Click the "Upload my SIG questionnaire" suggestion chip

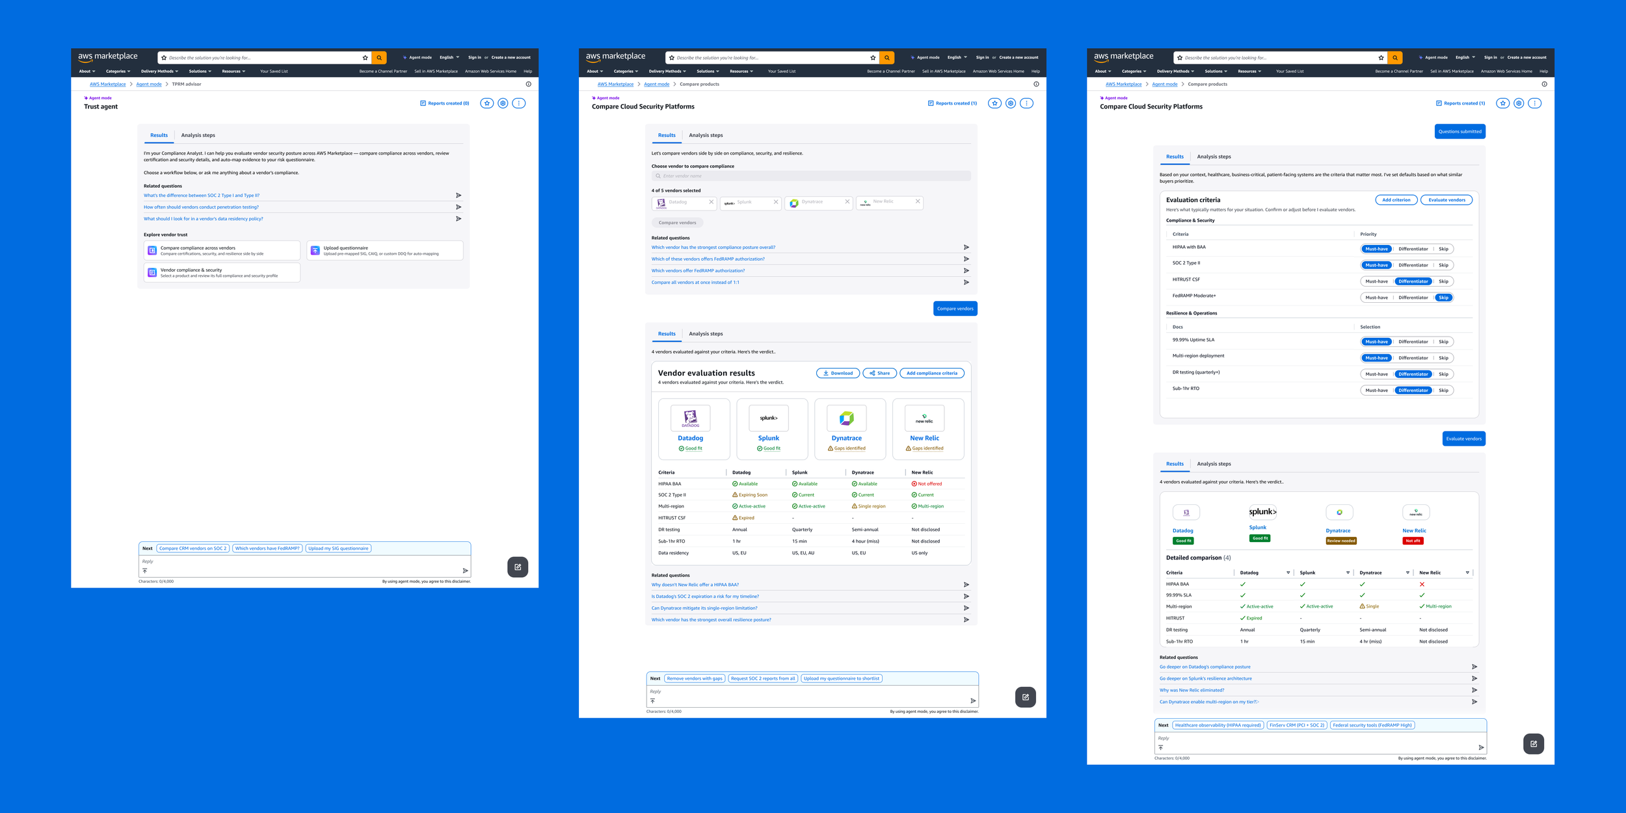(338, 548)
